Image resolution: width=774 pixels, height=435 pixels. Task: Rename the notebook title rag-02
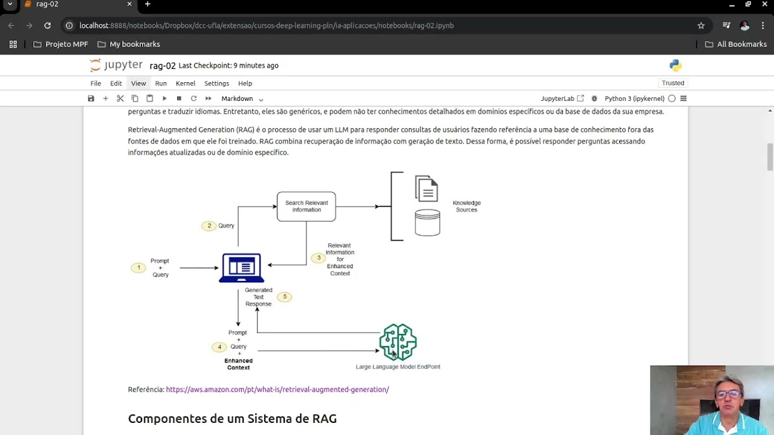coord(163,66)
